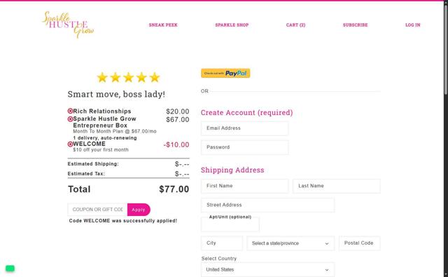The width and height of the screenshot is (448, 277).
Task: Click the $67.00 box price
Action: [177, 120]
